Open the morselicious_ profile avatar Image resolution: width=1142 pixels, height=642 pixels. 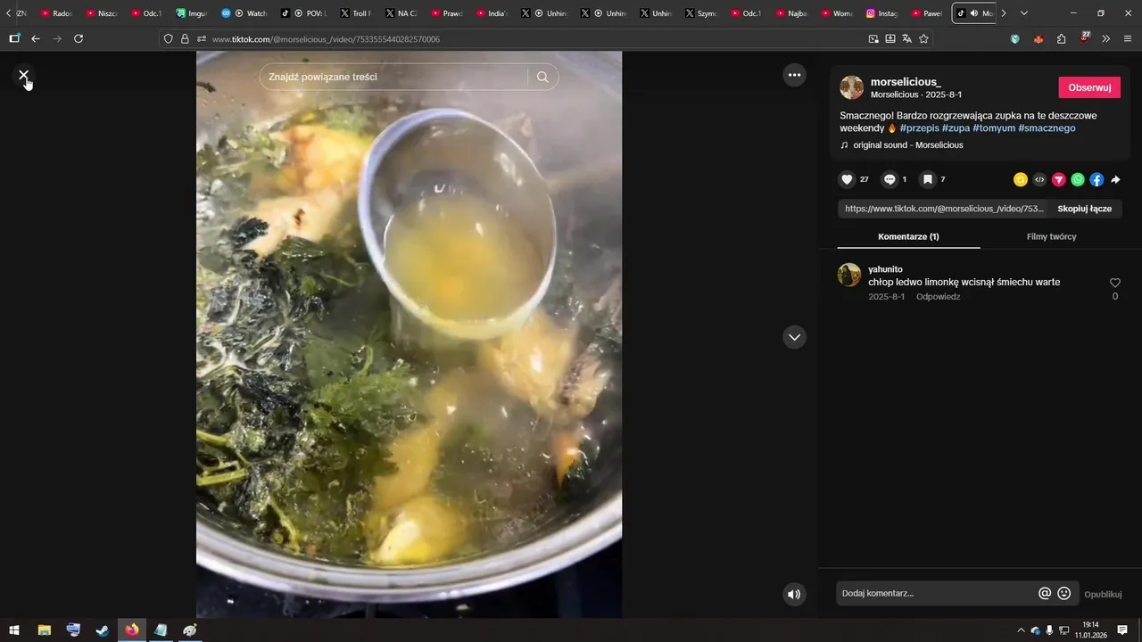pyautogui.click(x=852, y=87)
